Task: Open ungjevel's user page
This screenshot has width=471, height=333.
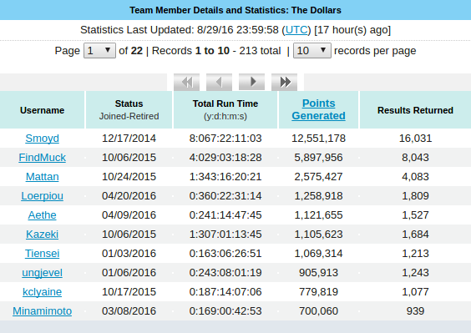Action: [x=42, y=273]
